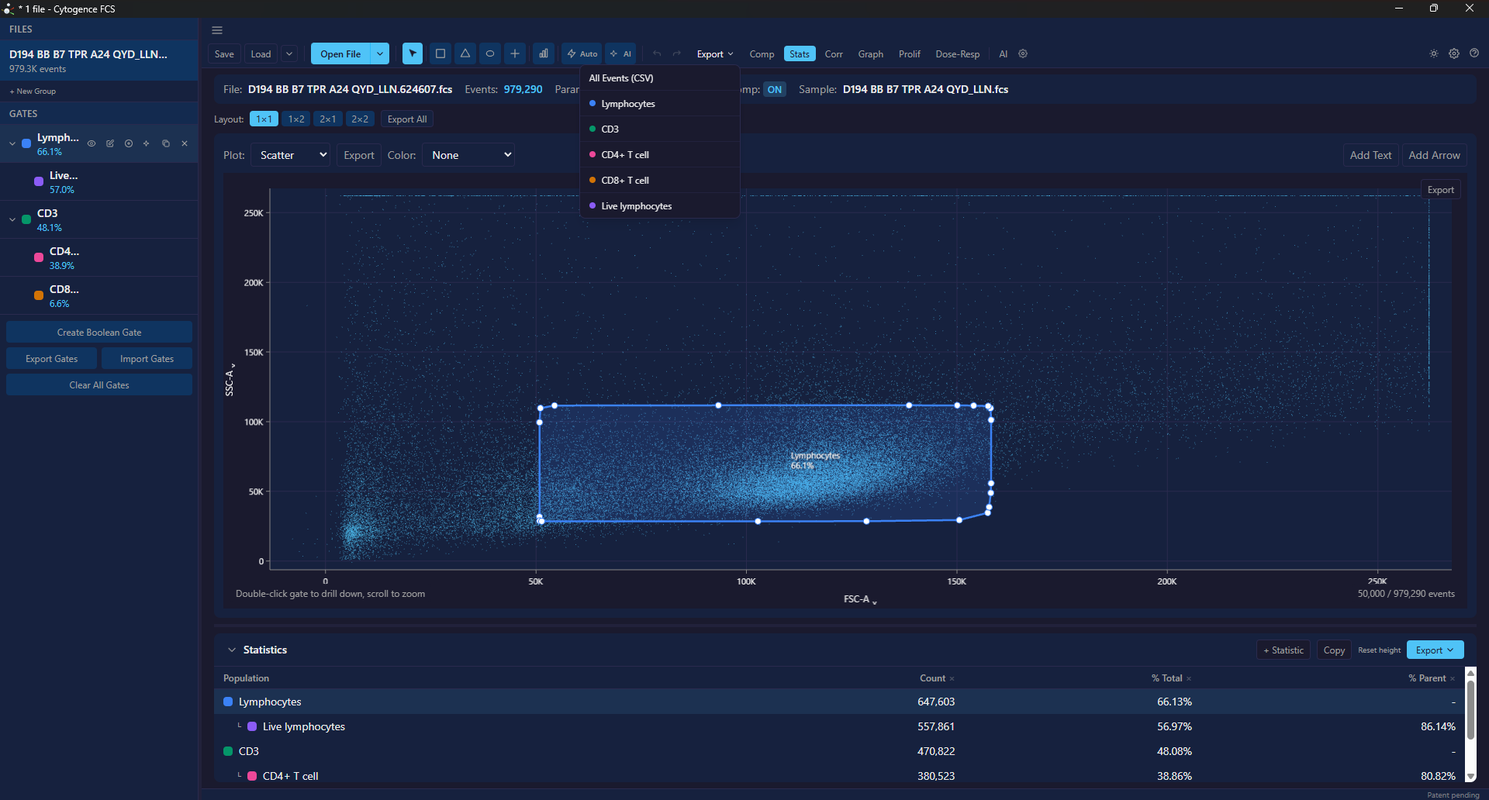Open the histogram bar-chart tool
Screen dimensions: 1489x800
544,53
